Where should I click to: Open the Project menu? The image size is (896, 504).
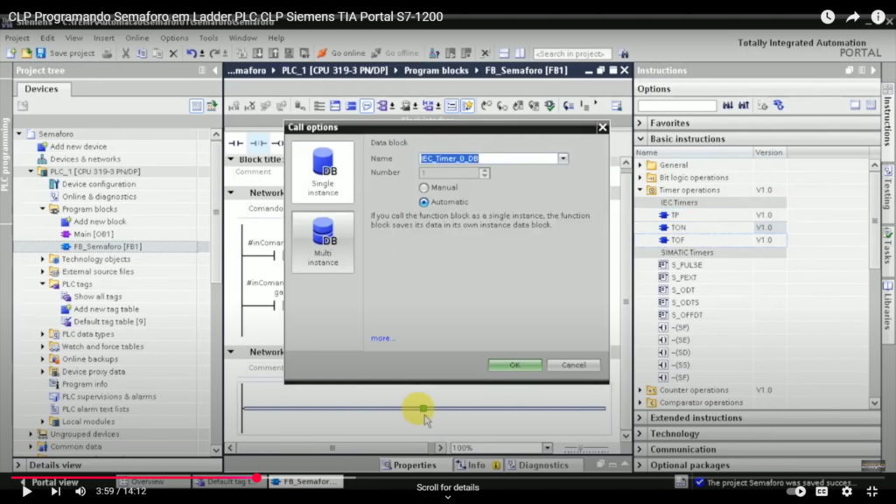click(17, 38)
